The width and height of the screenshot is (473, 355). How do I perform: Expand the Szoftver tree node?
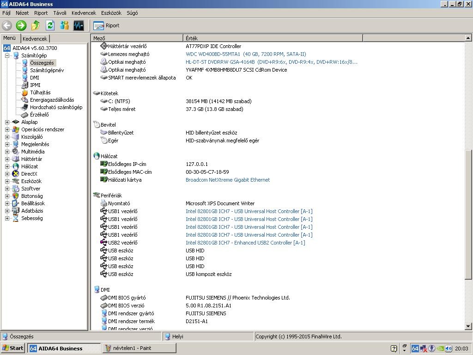[x=7, y=189]
